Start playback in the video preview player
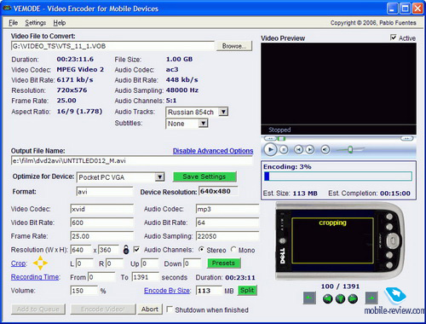 click(x=270, y=149)
